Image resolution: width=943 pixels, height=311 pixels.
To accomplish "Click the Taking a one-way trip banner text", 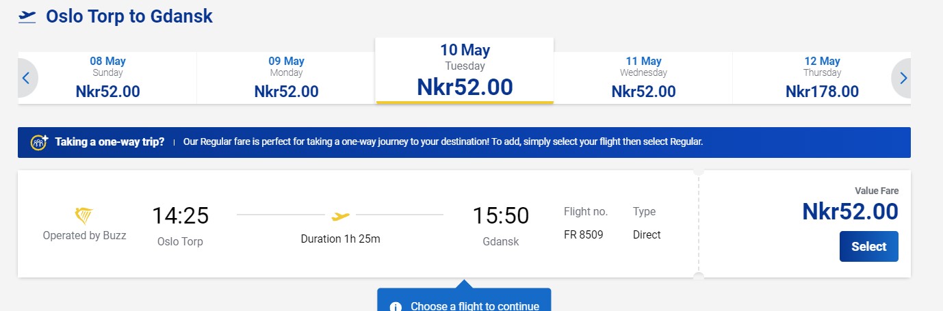I will (x=109, y=142).
